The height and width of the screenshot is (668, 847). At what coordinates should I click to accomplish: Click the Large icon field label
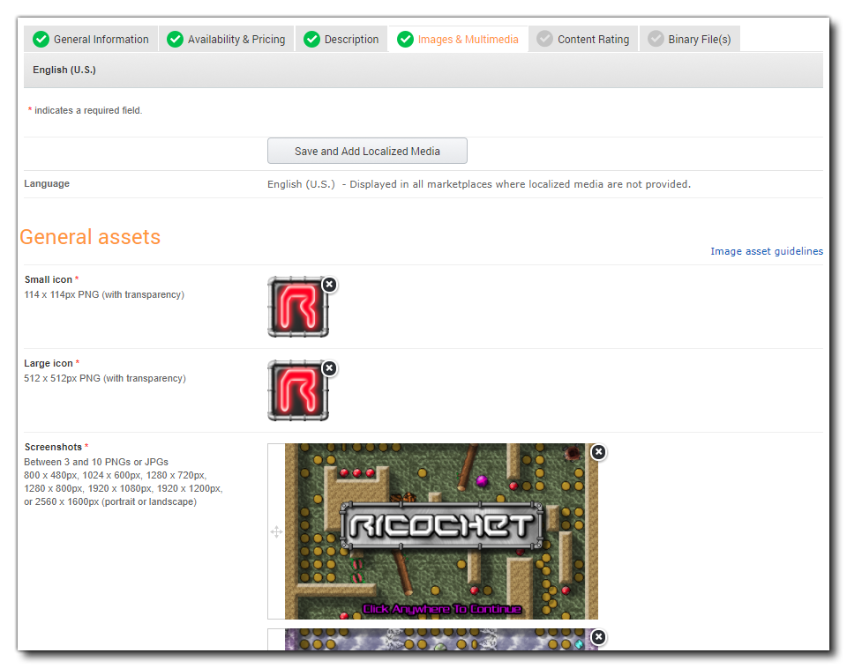pos(48,363)
